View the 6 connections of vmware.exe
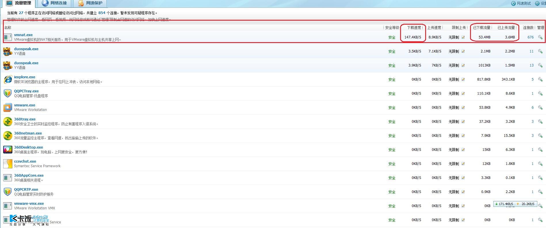 tap(532, 108)
